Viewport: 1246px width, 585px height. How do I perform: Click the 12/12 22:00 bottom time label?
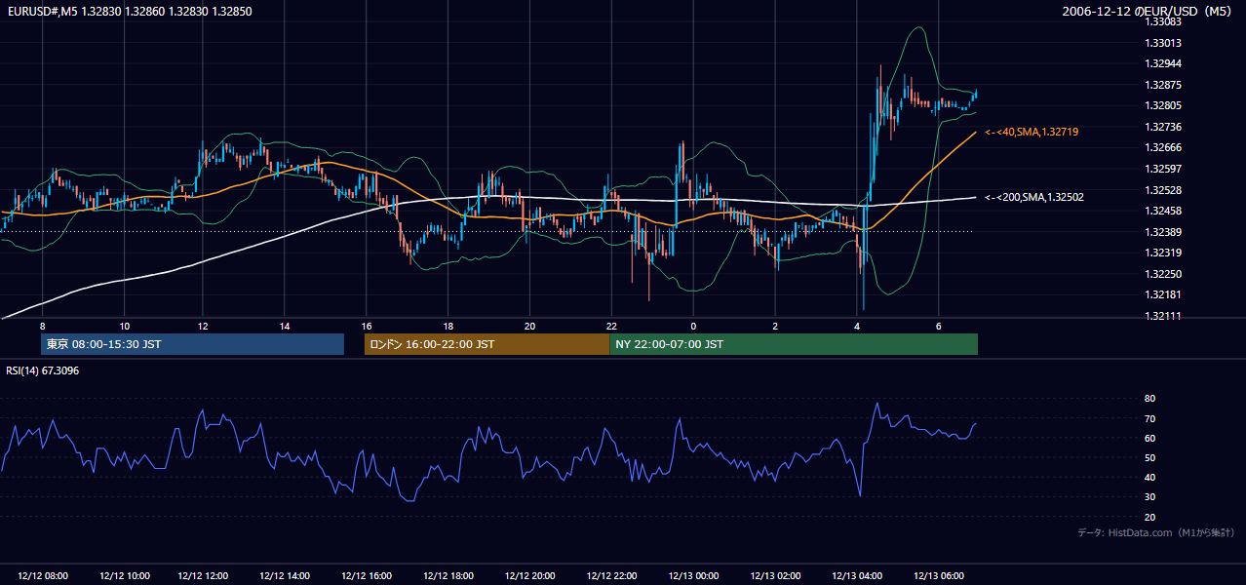611,576
